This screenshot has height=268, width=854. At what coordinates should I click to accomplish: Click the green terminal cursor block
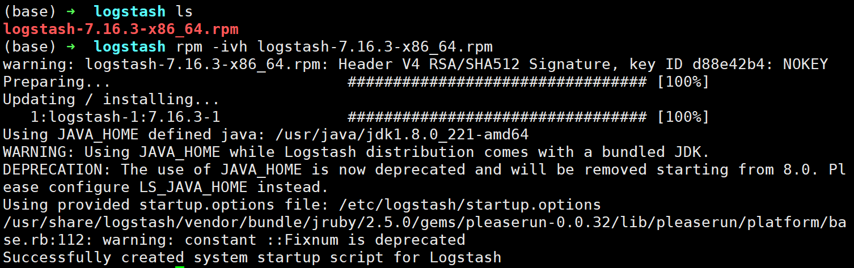[x=180, y=265]
